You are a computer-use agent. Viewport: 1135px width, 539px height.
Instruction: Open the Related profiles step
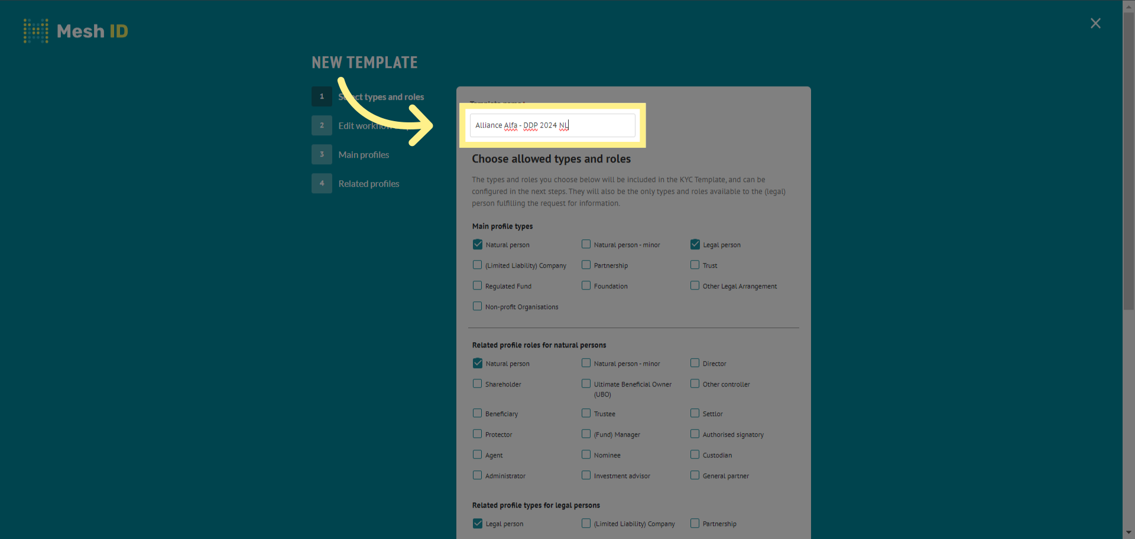point(369,183)
